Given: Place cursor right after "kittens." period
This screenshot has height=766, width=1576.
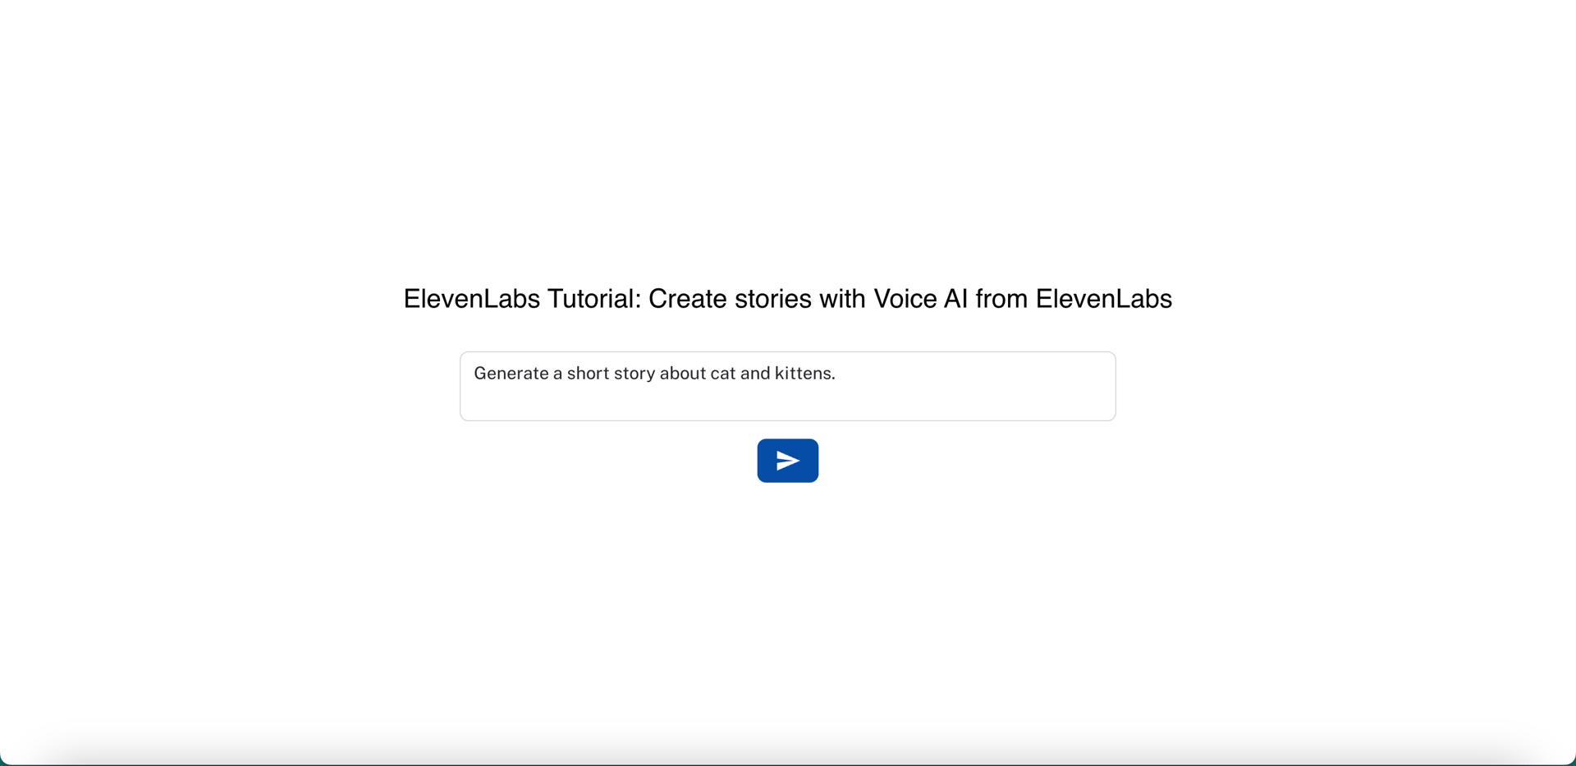Looking at the screenshot, I should pos(836,374).
